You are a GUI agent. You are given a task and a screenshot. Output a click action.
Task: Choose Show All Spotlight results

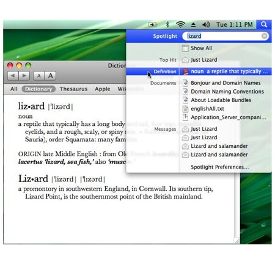tap(201, 48)
